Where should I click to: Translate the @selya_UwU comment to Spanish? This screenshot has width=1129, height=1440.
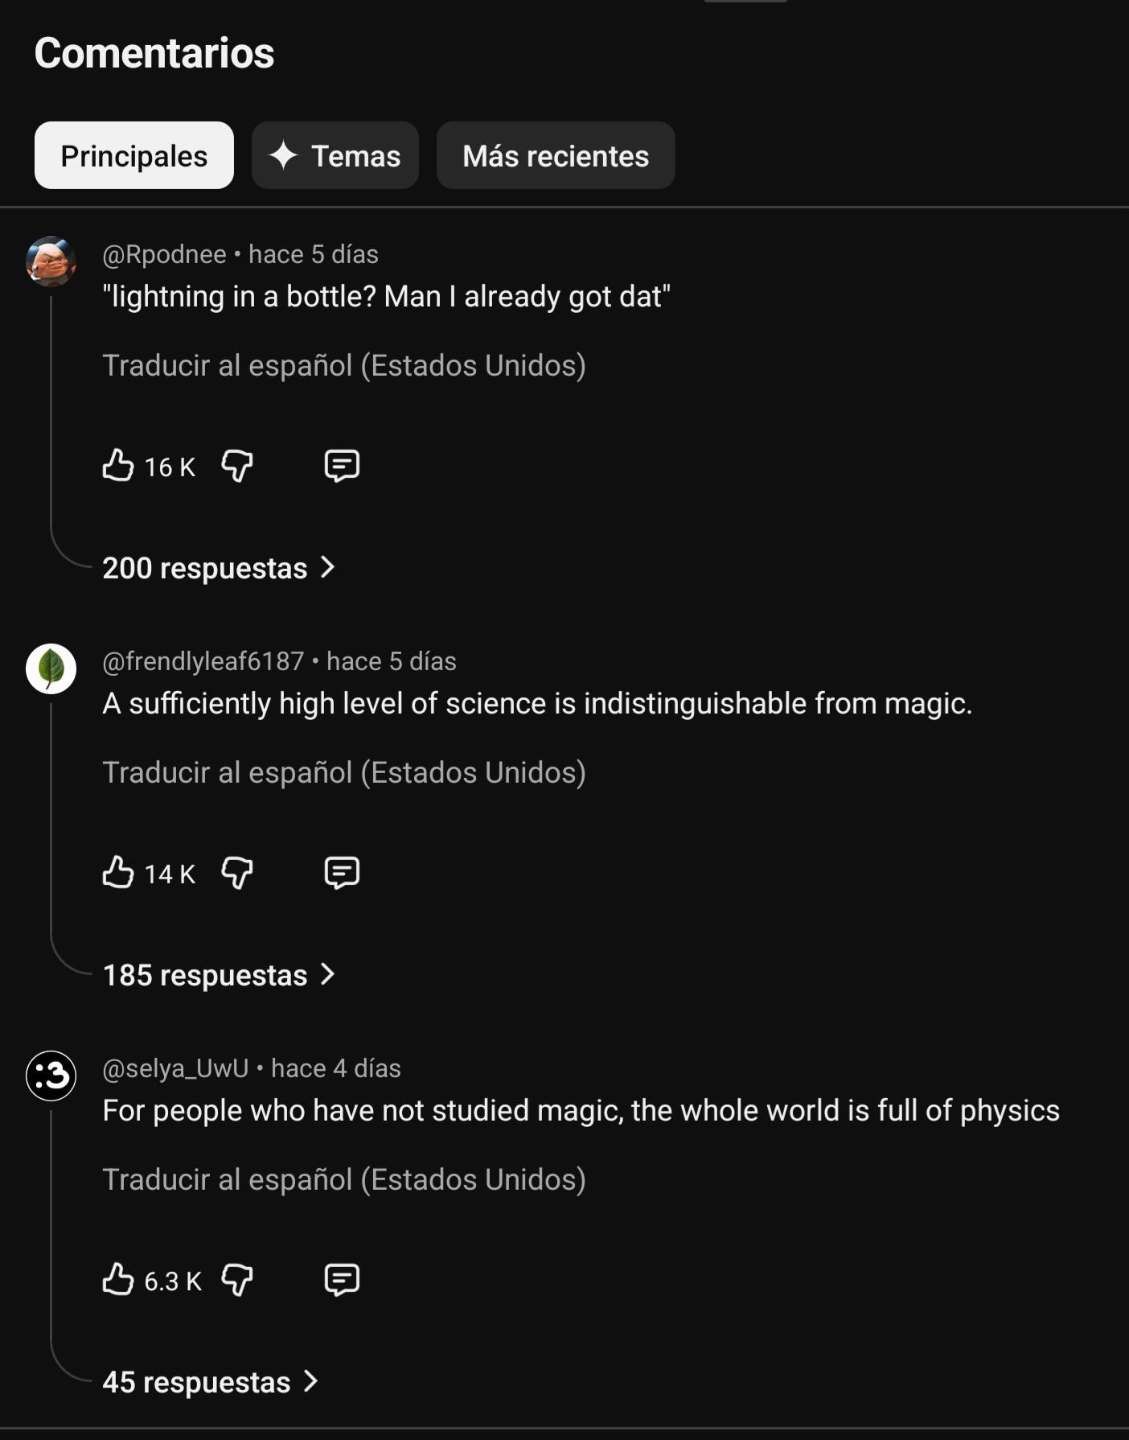[344, 1180]
